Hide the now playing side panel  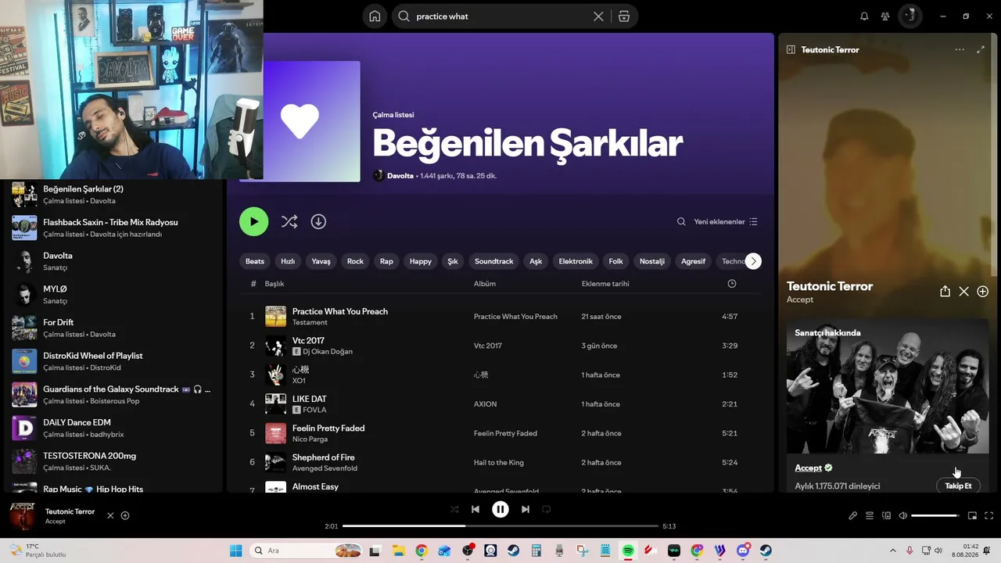click(x=791, y=49)
